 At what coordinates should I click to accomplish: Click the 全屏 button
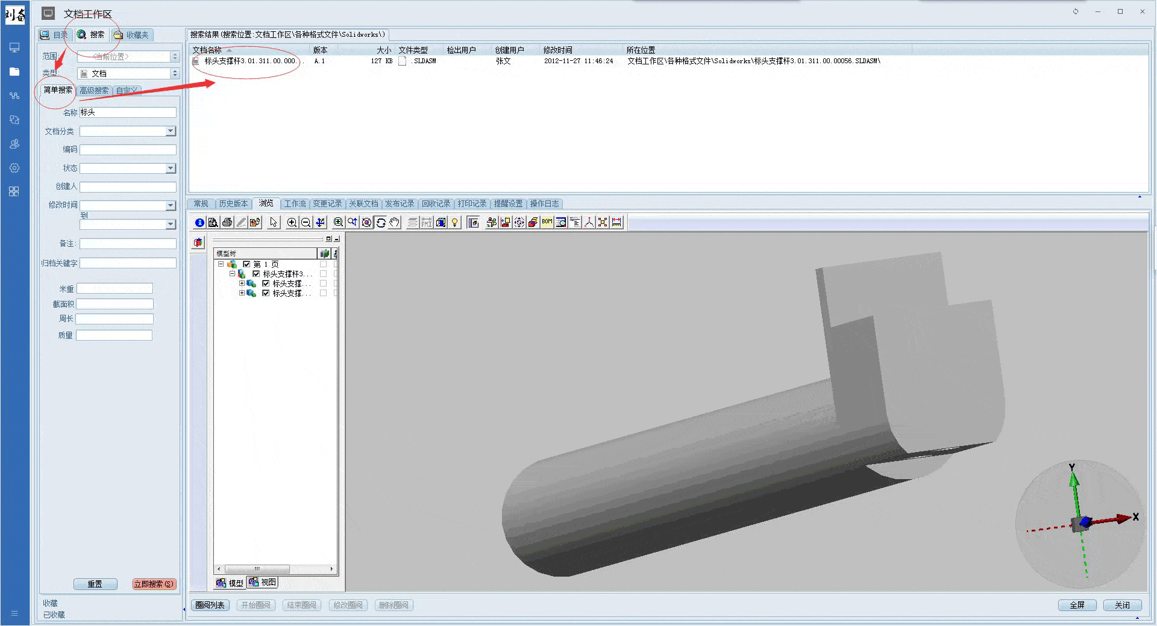point(1077,605)
